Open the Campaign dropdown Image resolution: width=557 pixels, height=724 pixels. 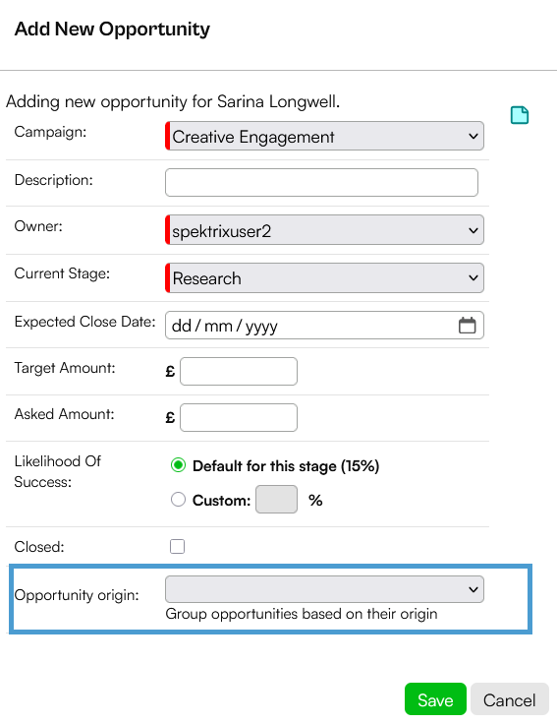324,136
